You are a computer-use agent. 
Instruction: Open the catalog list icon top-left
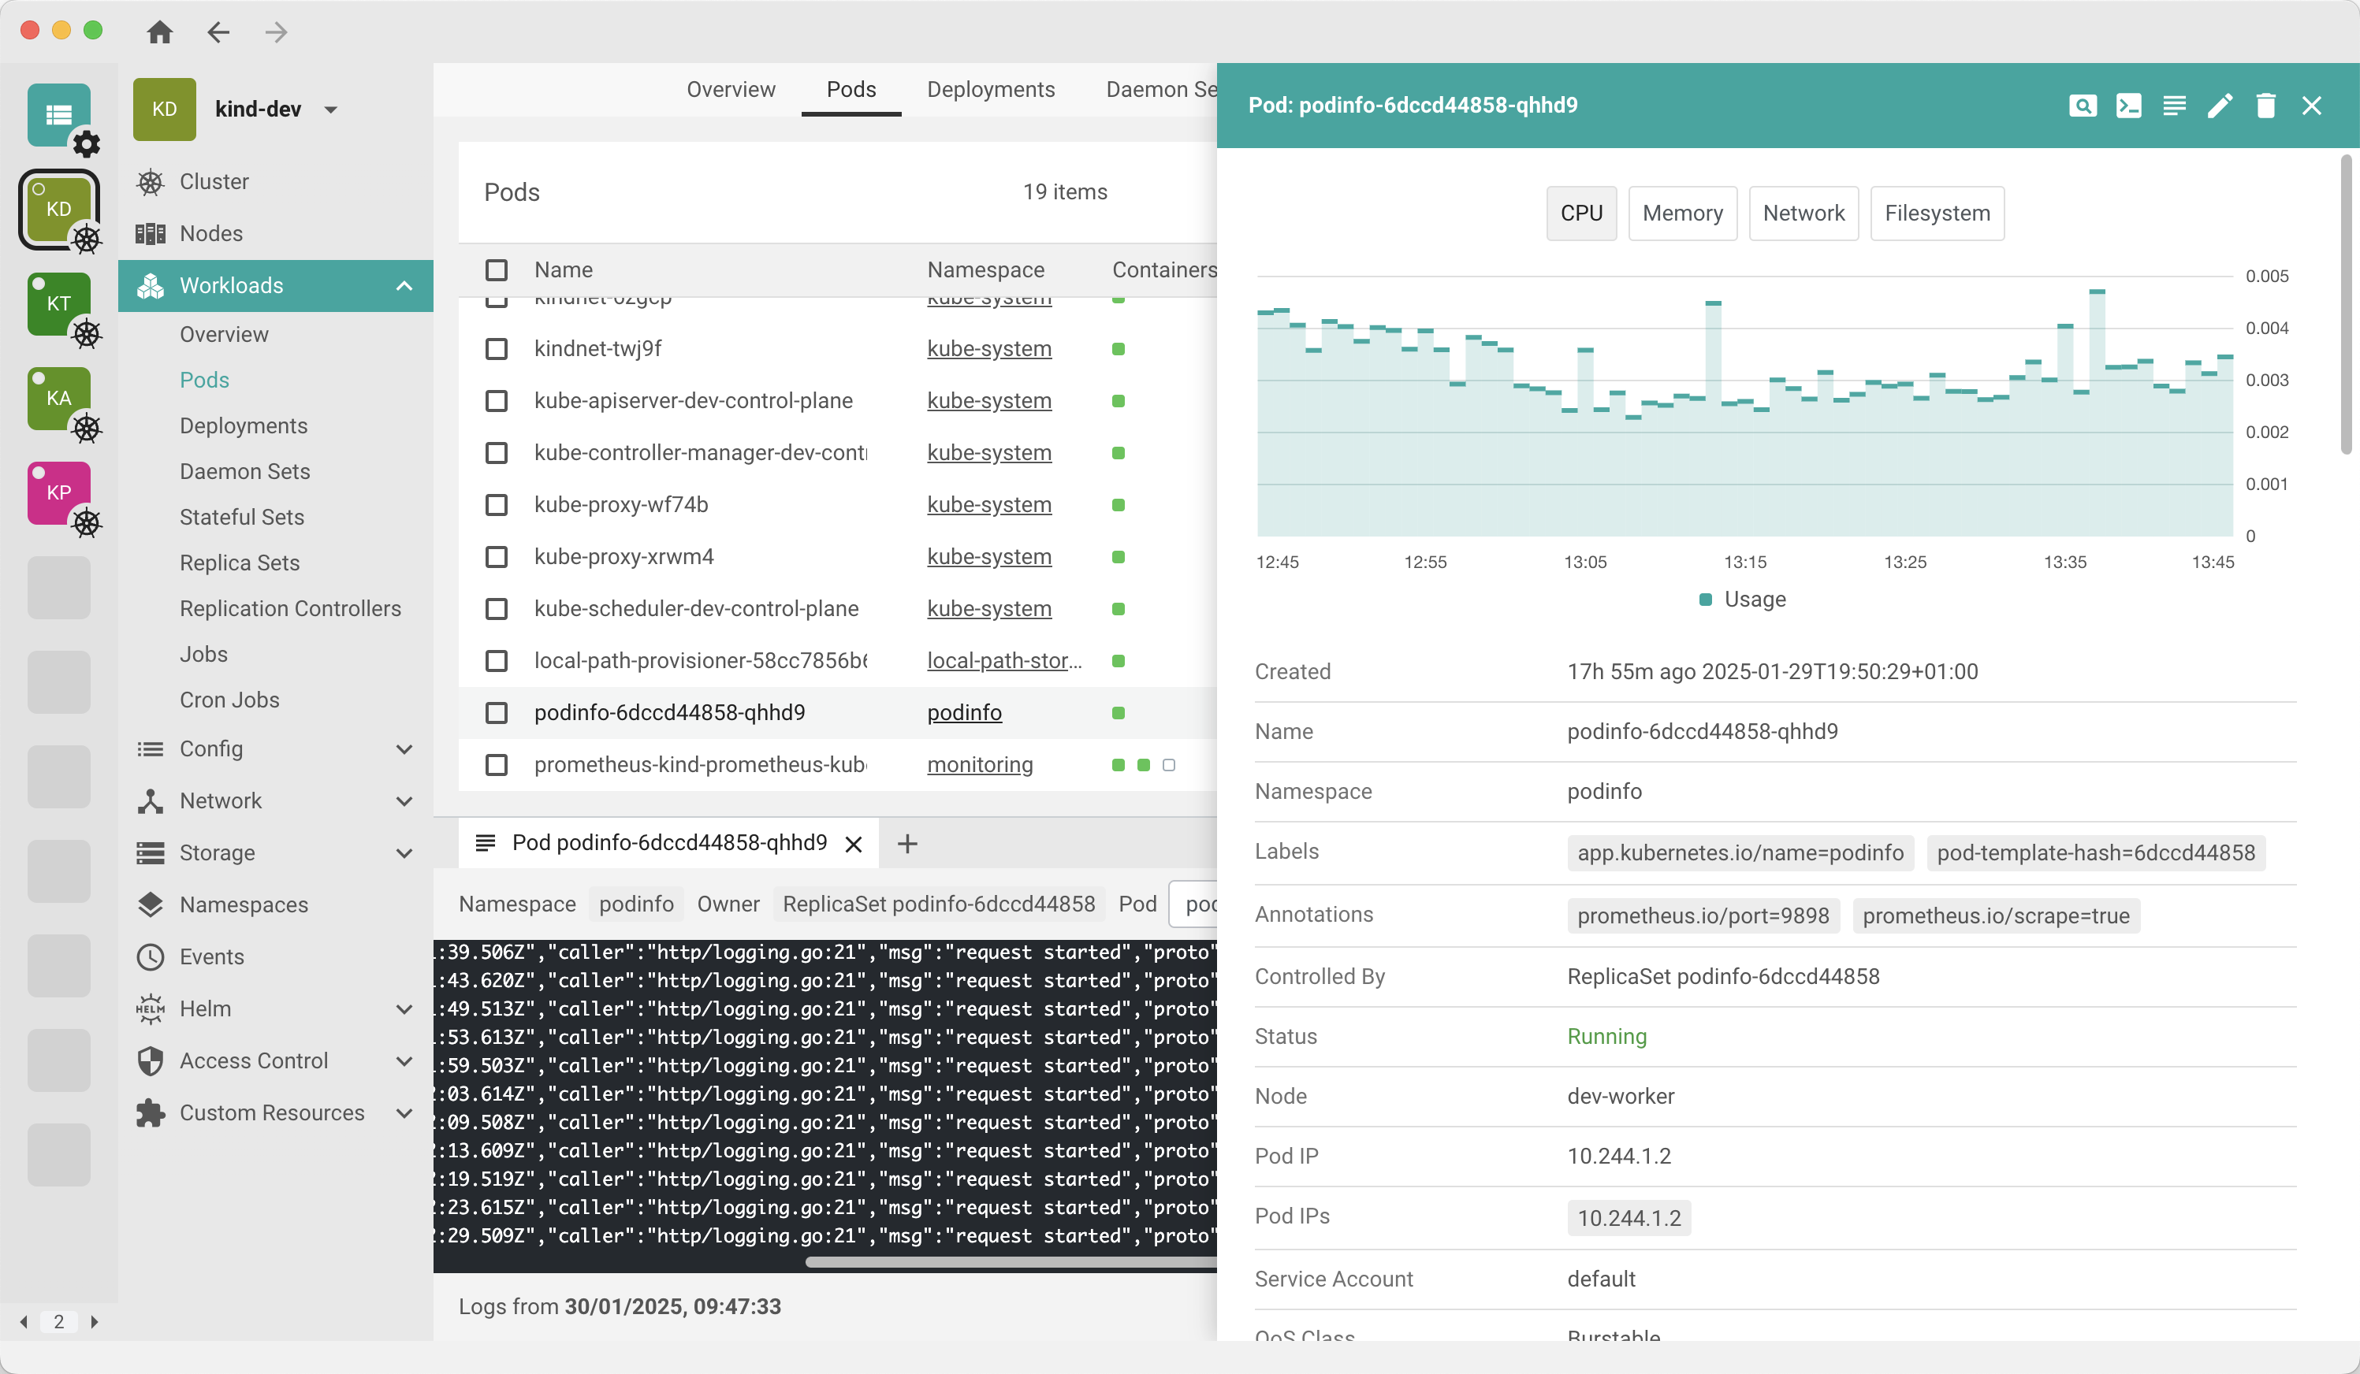(59, 115)
